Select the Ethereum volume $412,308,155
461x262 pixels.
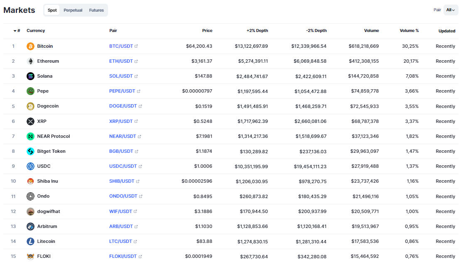click(364, 61)
